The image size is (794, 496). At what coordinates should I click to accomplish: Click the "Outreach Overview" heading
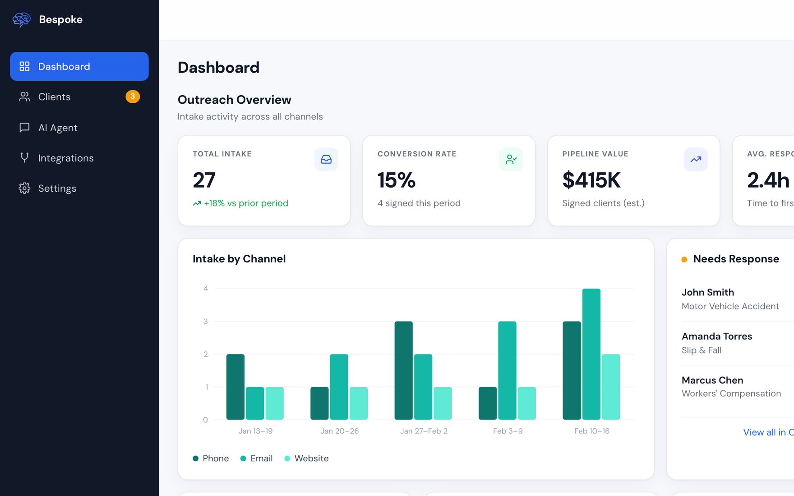tap(235, 100)
